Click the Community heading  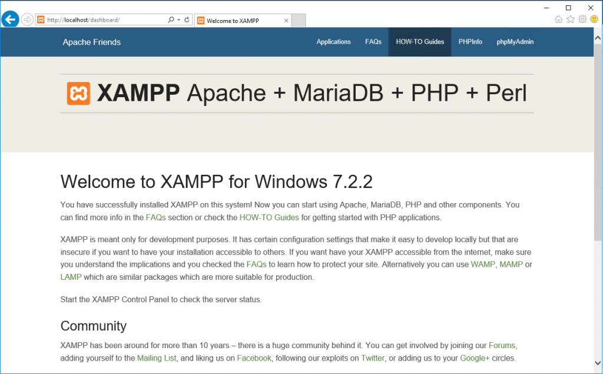tap(94, 326)
